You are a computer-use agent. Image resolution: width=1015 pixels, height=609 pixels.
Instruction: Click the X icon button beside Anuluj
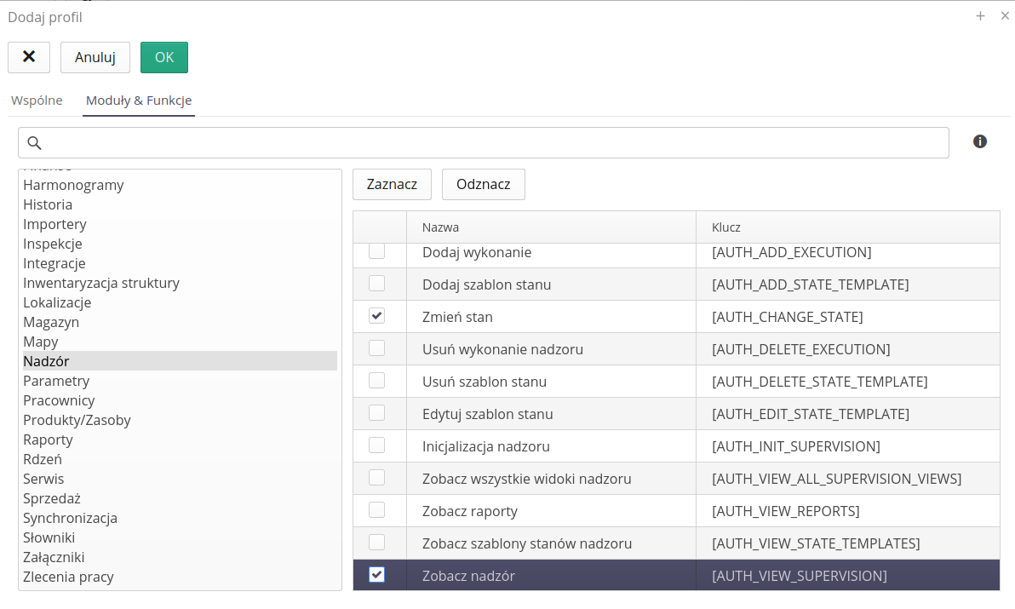tap(29, 57)
